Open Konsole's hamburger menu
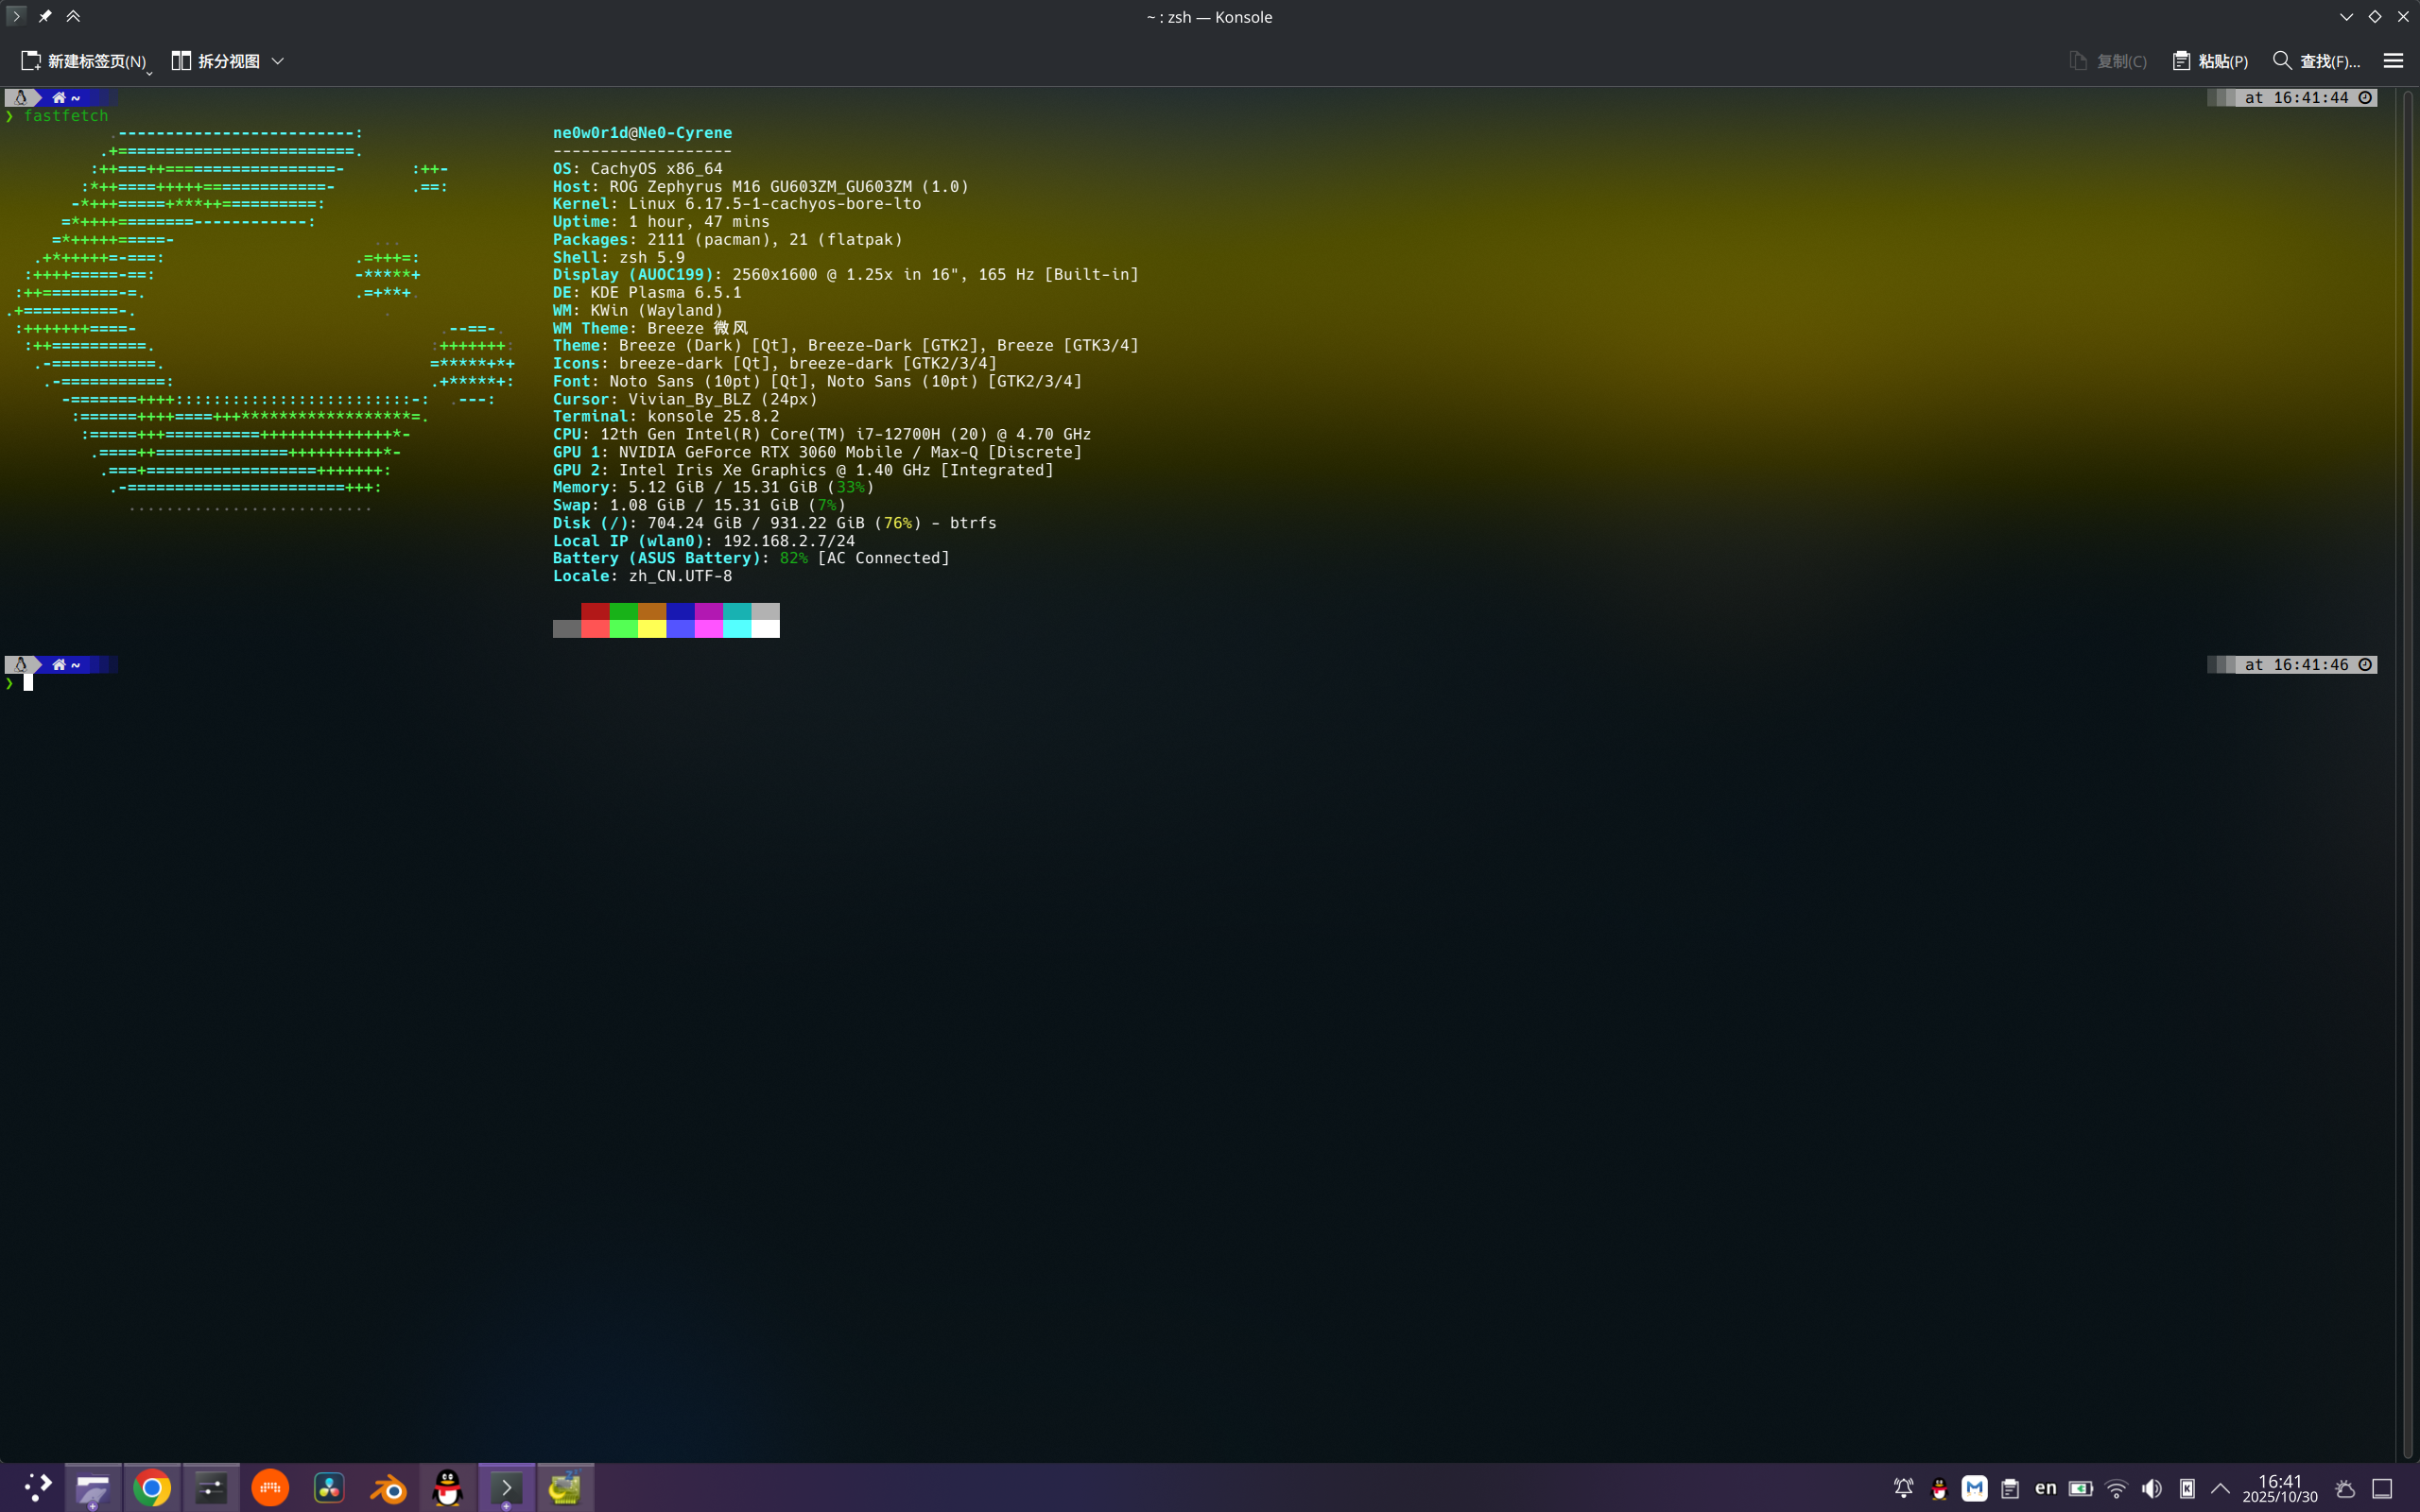The image size is (2420, 1512). click(2393, 61)
